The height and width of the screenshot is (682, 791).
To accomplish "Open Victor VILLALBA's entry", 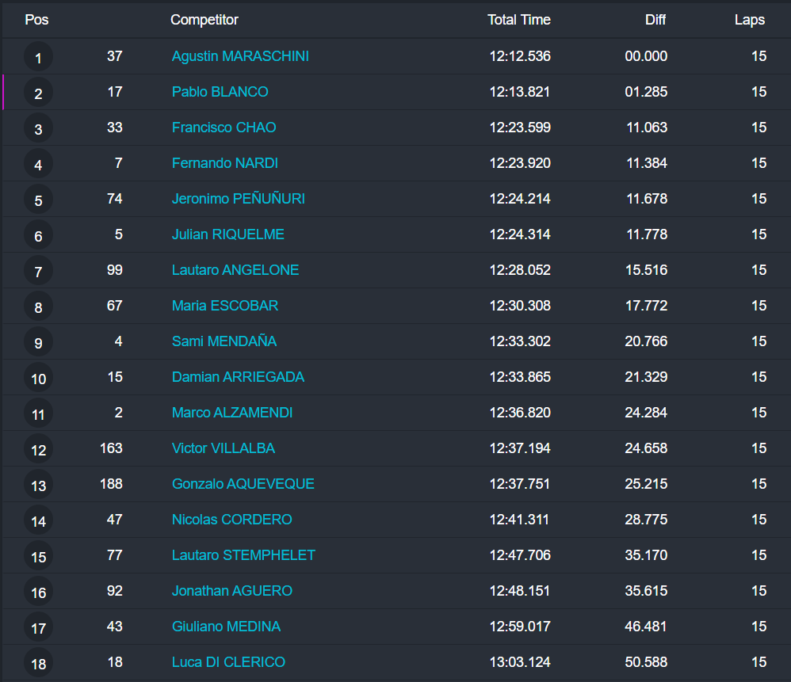I will click(223, 448).
